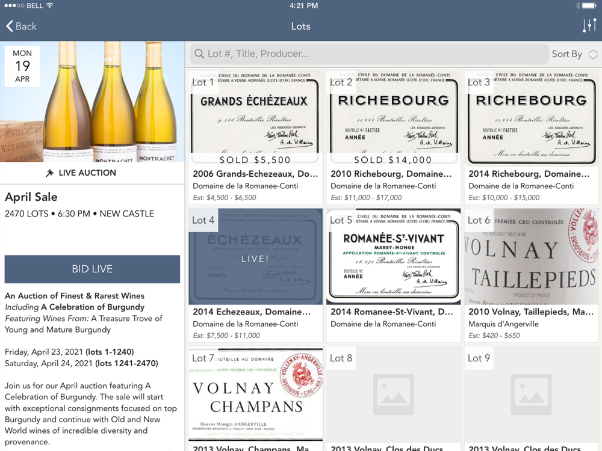
Task: Click SOLD $14,000 banner
Action: [393, 159]
